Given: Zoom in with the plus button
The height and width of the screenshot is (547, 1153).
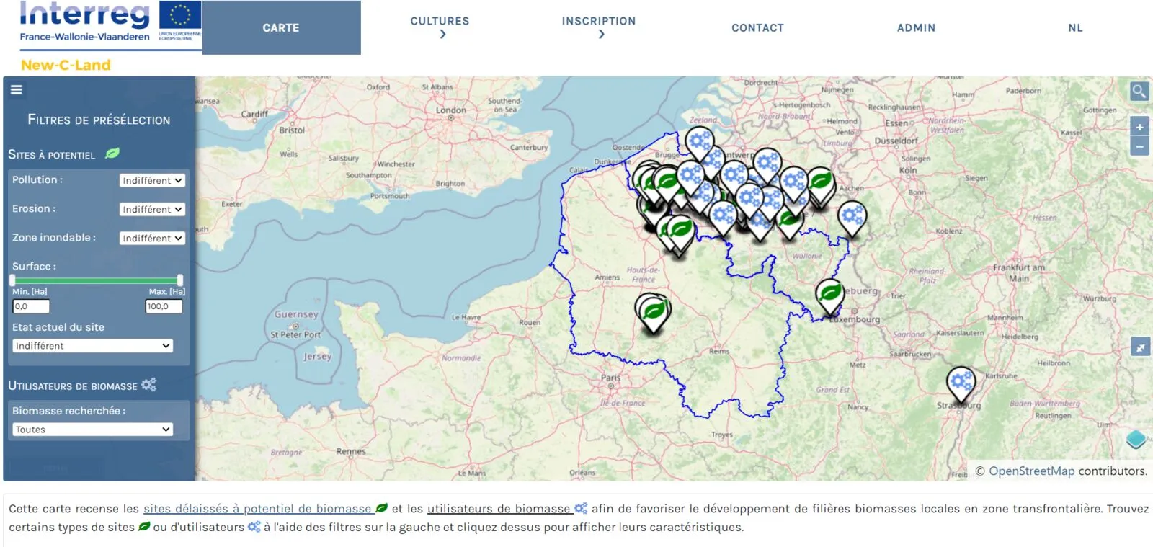Looking at the screenshot, I should 1139,127.
